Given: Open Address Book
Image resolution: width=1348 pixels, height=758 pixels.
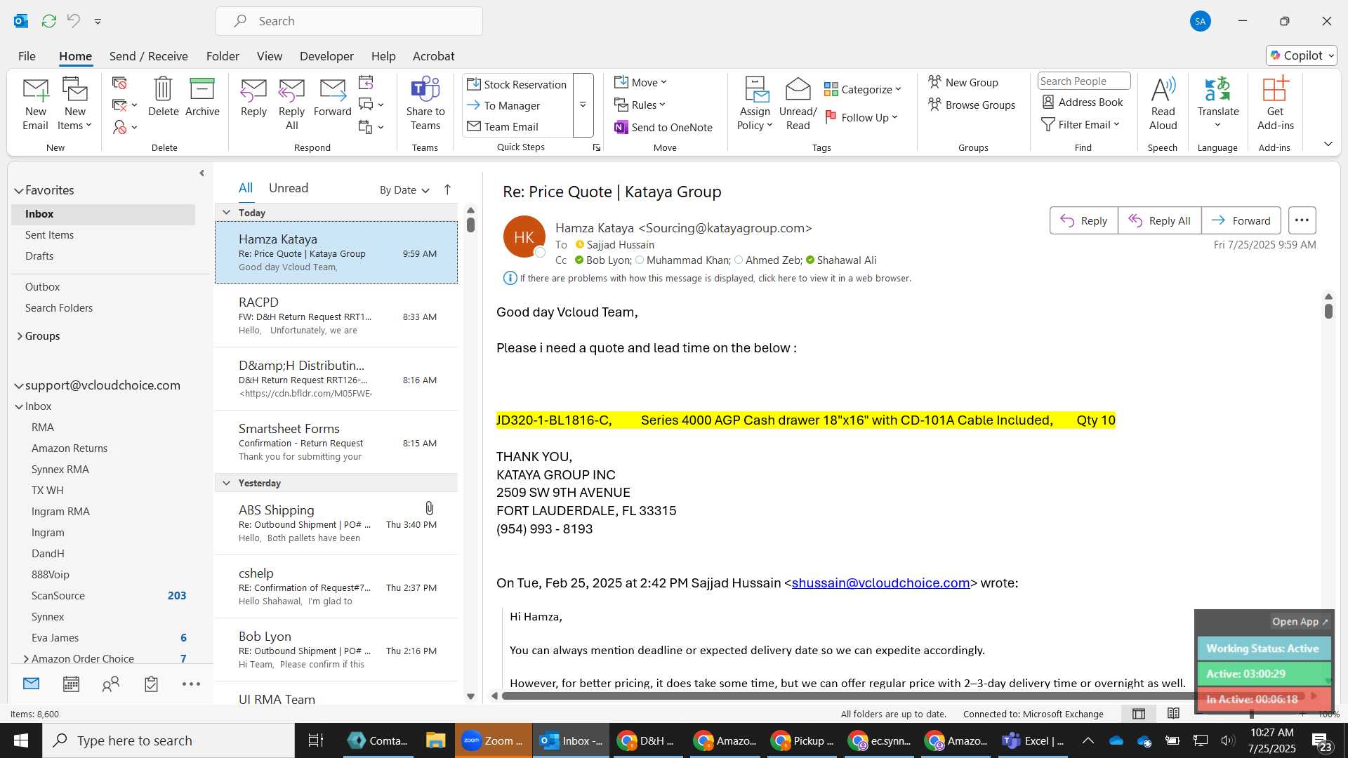Looking at the screenshot, I should tap(1083, 102).
